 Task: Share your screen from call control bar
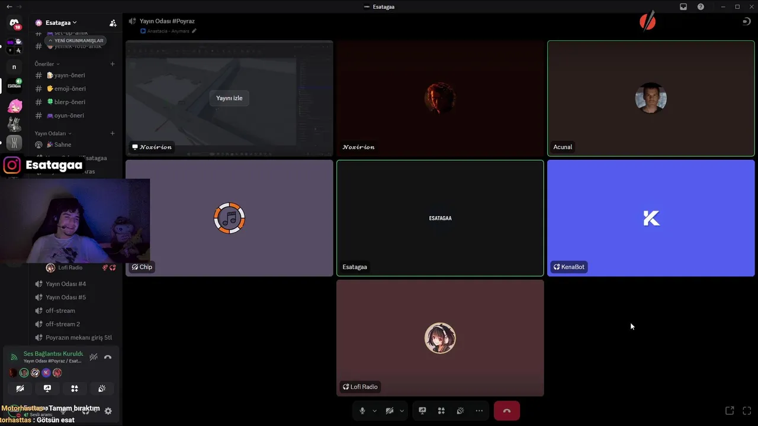(x=422, y=411)
